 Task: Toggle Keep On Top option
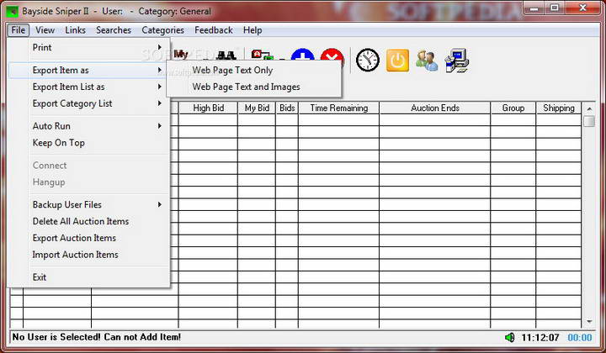coord(88,143)
